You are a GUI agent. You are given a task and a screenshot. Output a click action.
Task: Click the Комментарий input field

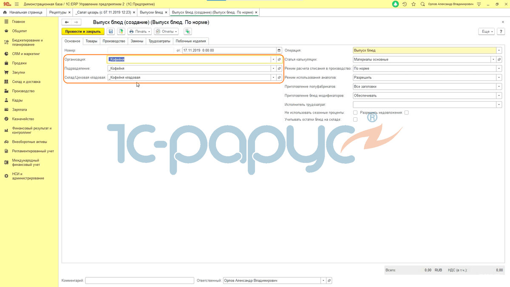click(140, 281)
